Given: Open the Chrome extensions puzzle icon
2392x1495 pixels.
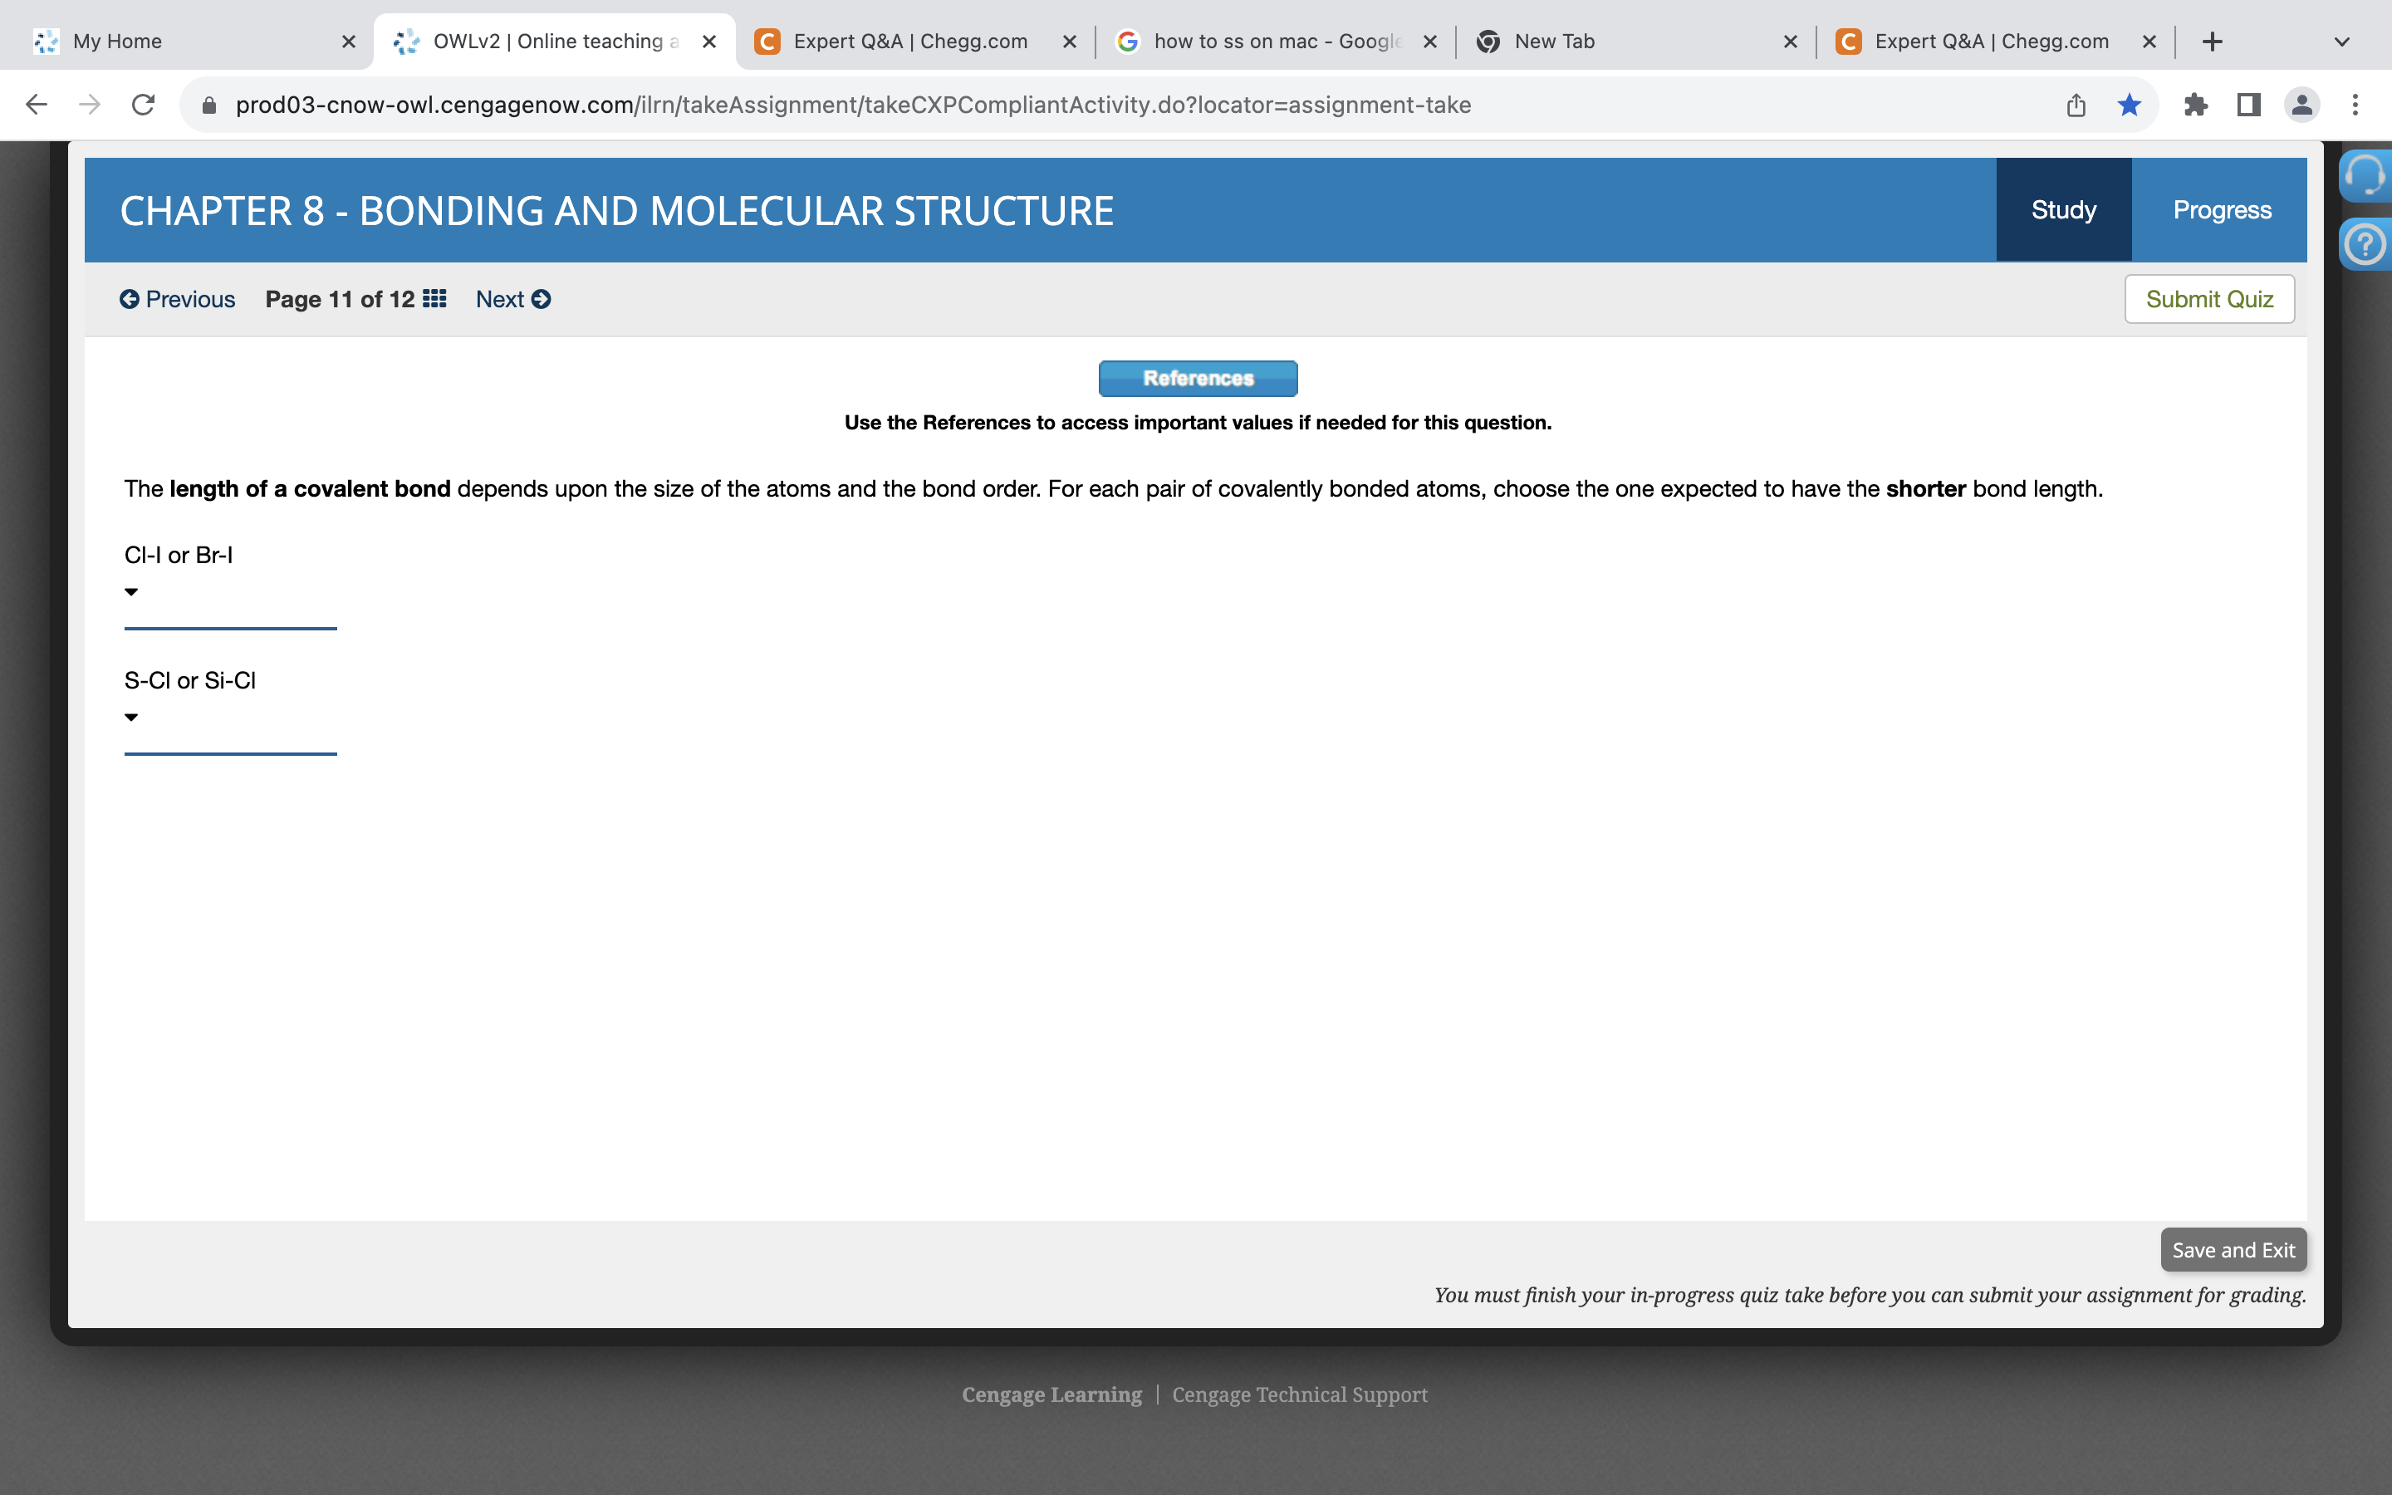Looking at the screenshot, I should 2195,105.
